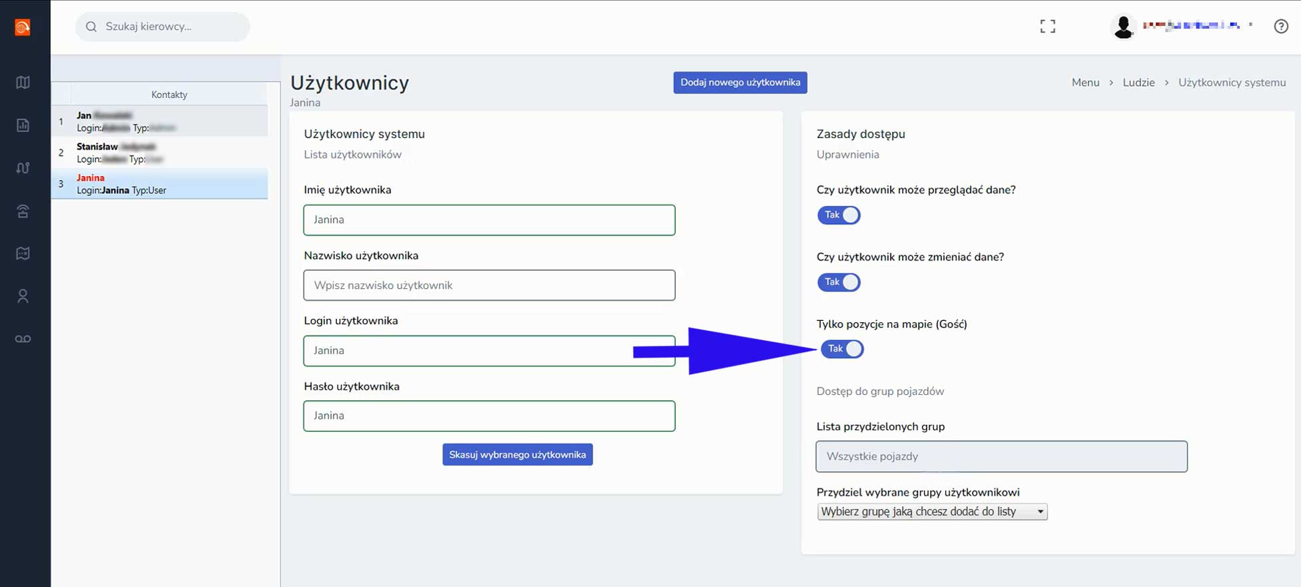Screen dimensions: 1301x587
Task: Click the orange app logo icon
Action: click(23, 27)
